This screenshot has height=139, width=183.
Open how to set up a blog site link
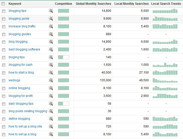click(x=25, y=126)
